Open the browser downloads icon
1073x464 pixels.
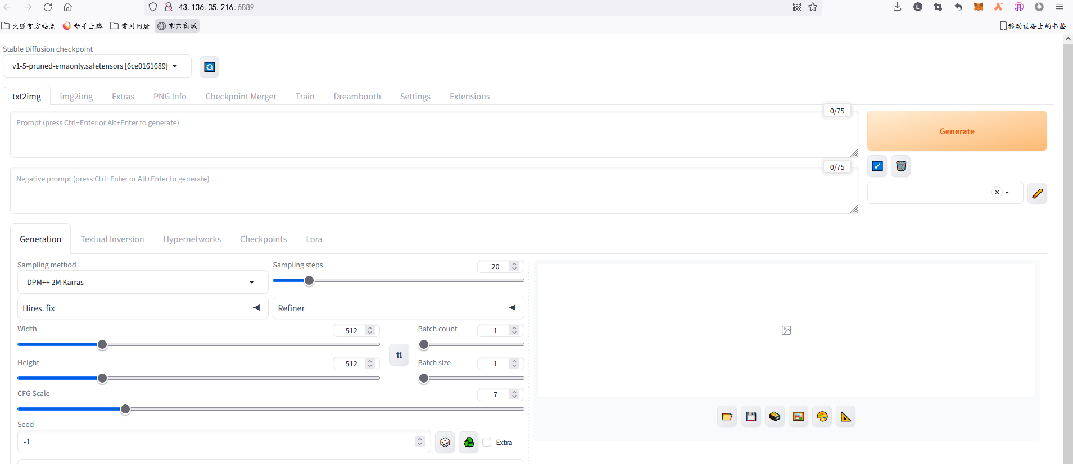pyautogui.click(x=898, y=7)
